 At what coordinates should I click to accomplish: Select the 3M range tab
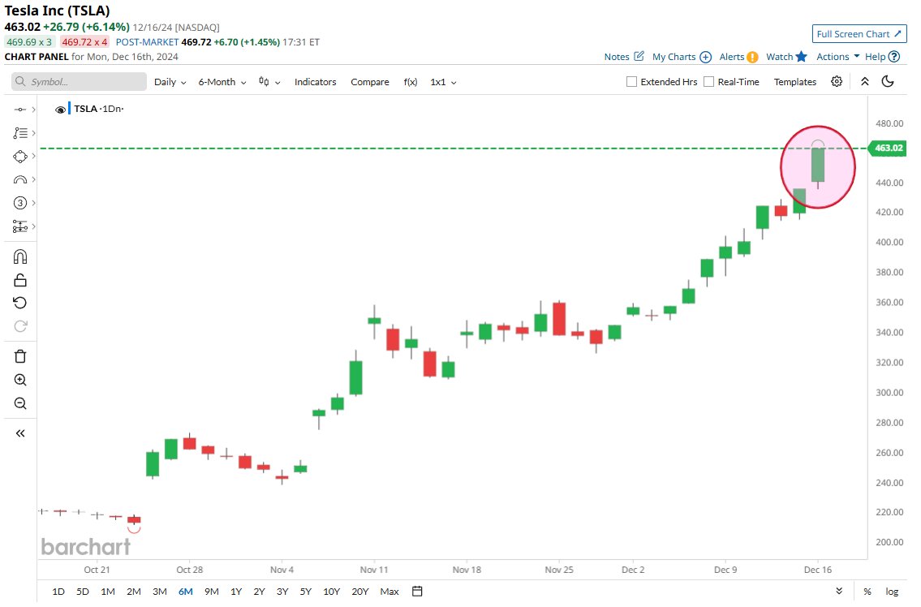tap(160, 592)
